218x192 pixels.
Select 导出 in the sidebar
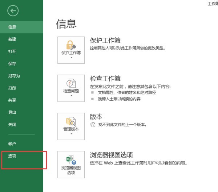tap(12, 112)
